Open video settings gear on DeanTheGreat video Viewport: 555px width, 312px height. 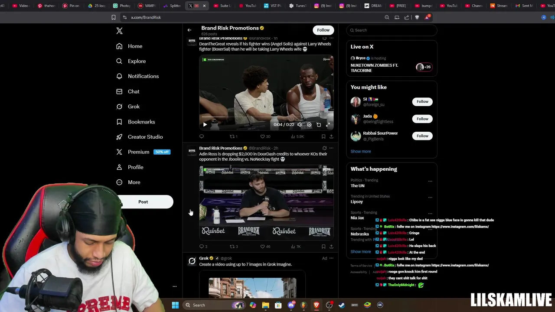309,125
